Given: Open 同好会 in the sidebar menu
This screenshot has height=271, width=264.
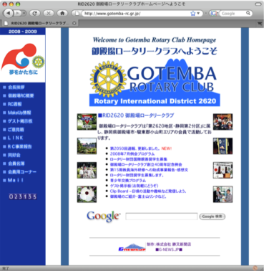Looking at the screenshot, I should 14,155.
